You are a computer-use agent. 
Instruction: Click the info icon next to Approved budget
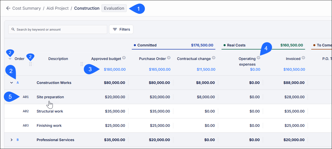pyautogui.click(x=124, y=58)
